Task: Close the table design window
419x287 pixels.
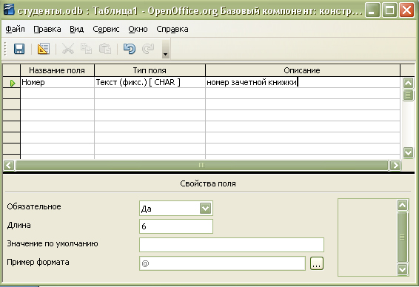Action: (406, 10)
